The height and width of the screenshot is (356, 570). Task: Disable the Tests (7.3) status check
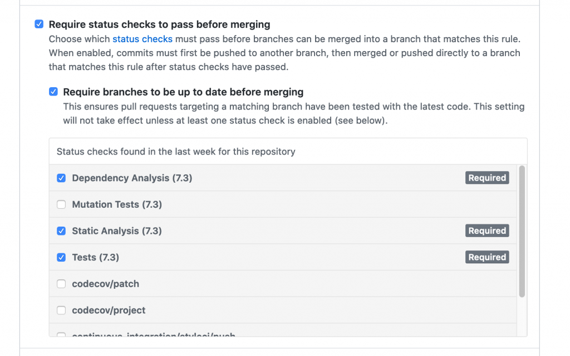[x=61, y=257]
